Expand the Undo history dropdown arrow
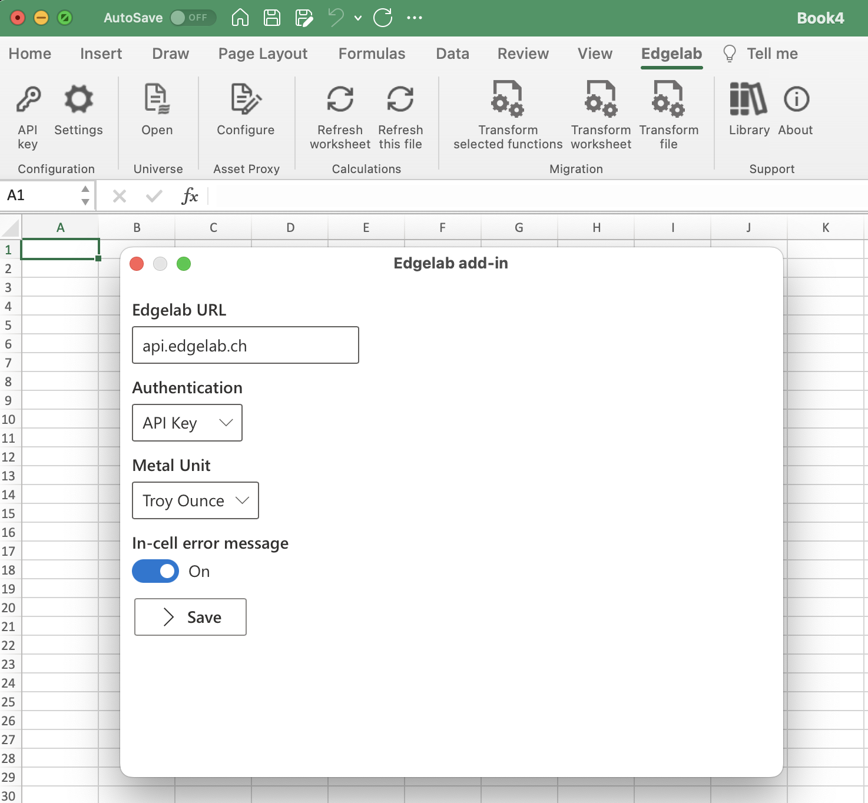The image size is (868, 803). (x=358, y=18)
